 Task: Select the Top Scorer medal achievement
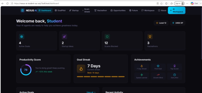click(x=174, y=67)
